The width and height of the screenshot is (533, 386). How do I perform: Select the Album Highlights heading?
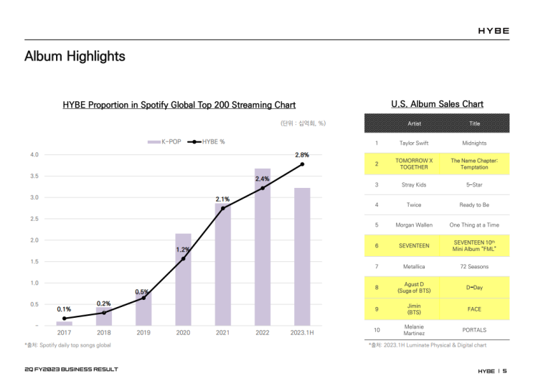75,56
